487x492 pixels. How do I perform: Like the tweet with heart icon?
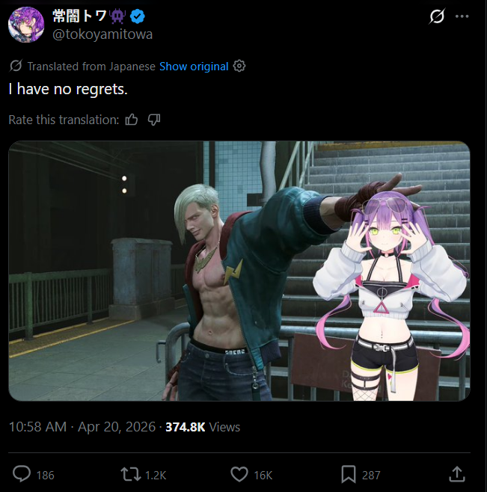pyautogui.click(x=239, y=474)
